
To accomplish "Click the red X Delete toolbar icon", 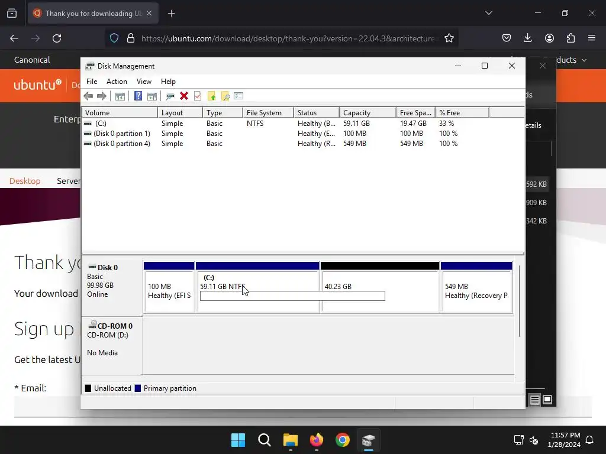I will (x=184, y=96).
